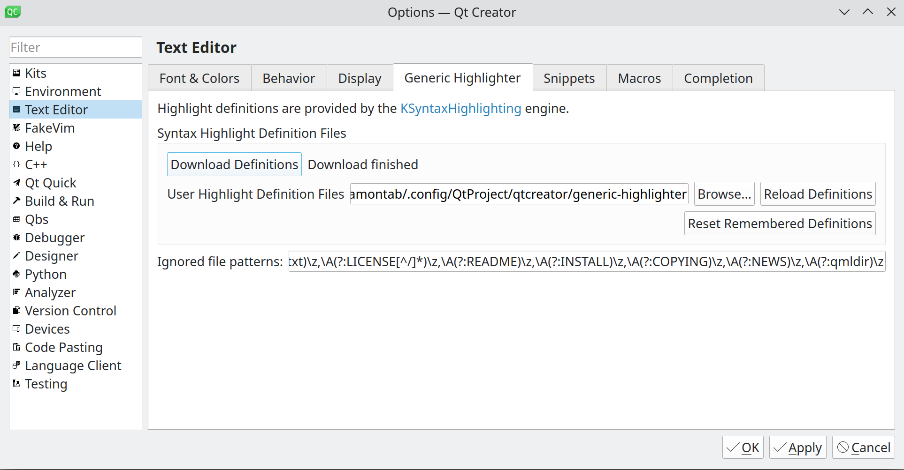Open the Debugger settings via its bug icon
Viewport: 904px width, 470px height.
click(x=16, y=238)
